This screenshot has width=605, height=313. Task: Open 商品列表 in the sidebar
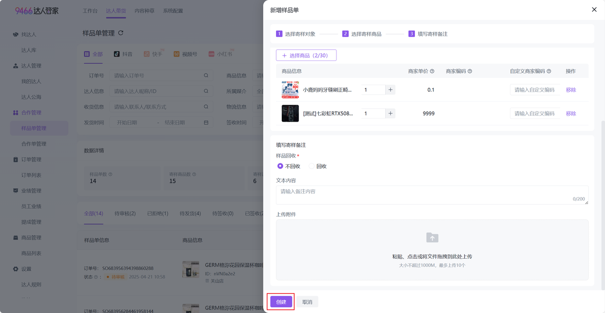tap(31, 253)
